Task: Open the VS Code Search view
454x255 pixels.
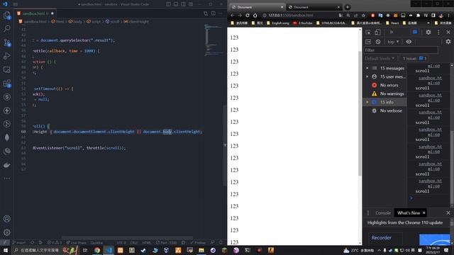Action: click(6, 28)
